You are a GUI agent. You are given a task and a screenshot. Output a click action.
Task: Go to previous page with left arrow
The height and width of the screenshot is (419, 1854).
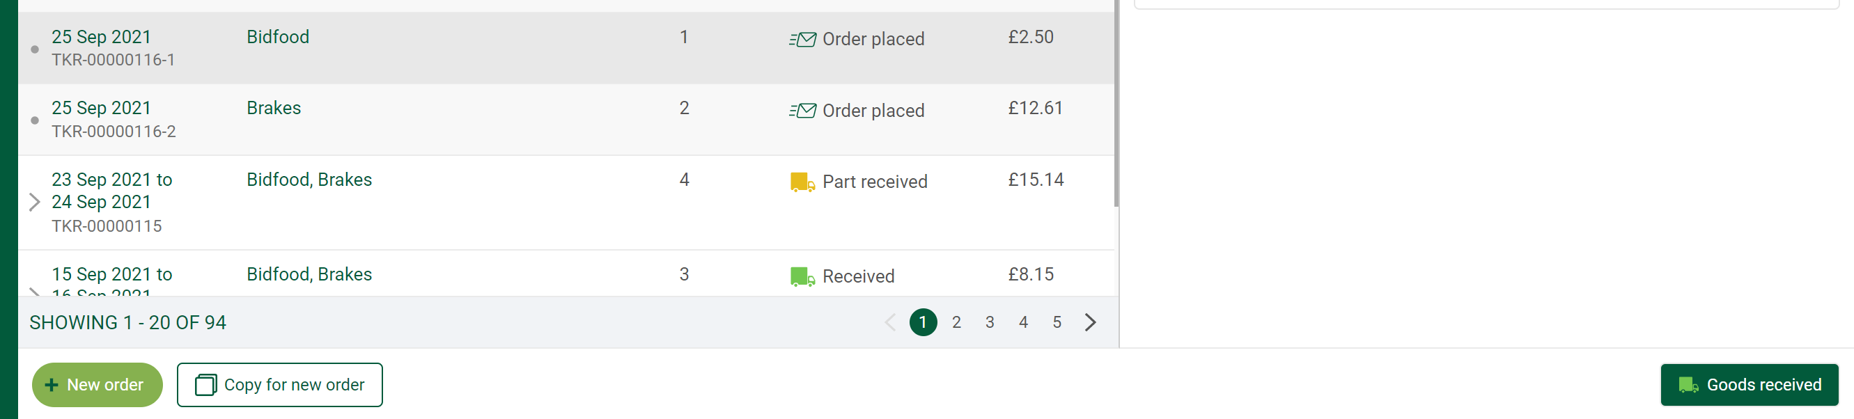coord(889,322)
